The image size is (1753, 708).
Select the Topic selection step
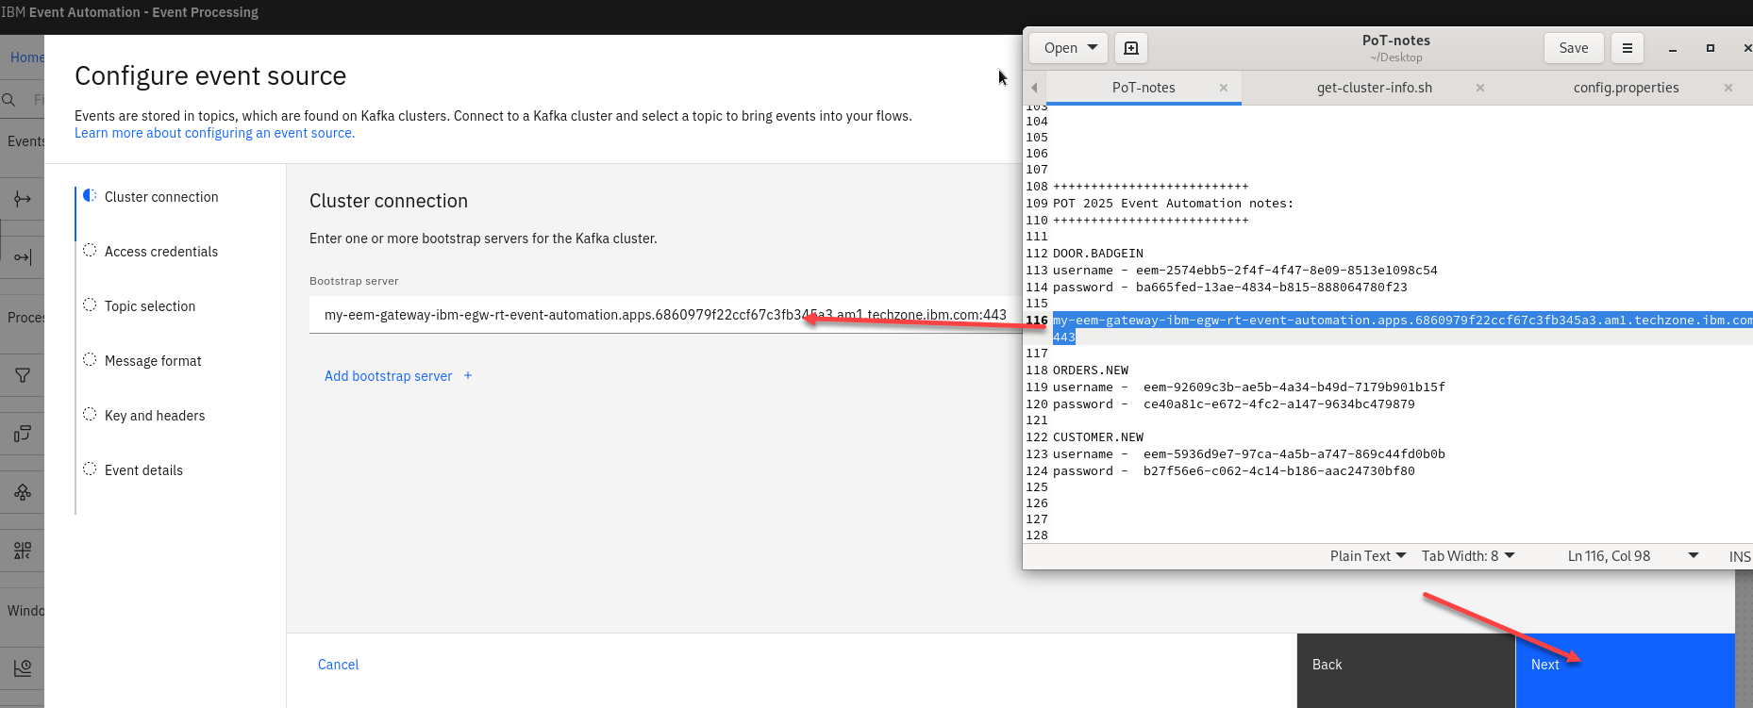pos(150,306)
